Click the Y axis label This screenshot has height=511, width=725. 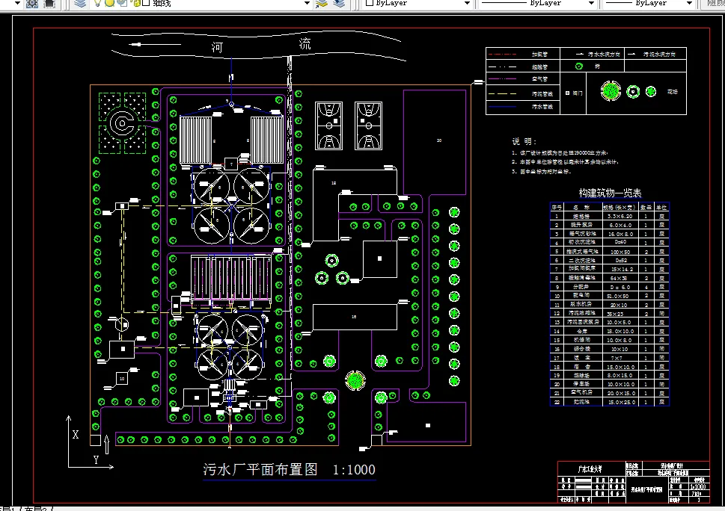click(96, 459)
